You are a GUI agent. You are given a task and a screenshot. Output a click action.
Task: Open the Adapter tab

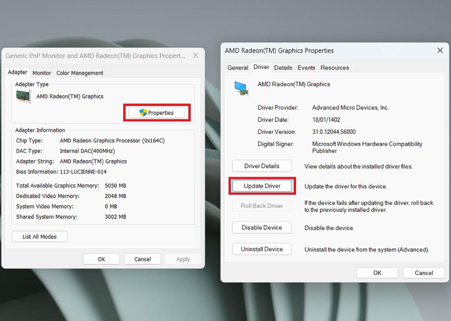pyautogui.click(x=18, y=72)
